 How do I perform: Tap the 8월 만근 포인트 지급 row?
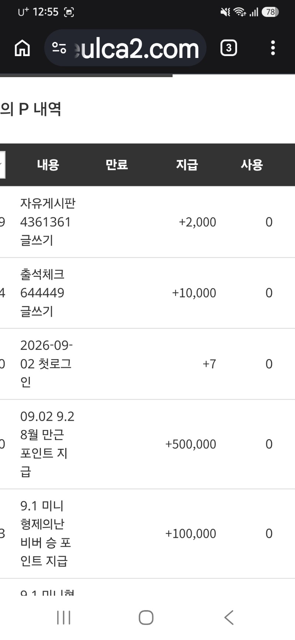pos(147,444)
